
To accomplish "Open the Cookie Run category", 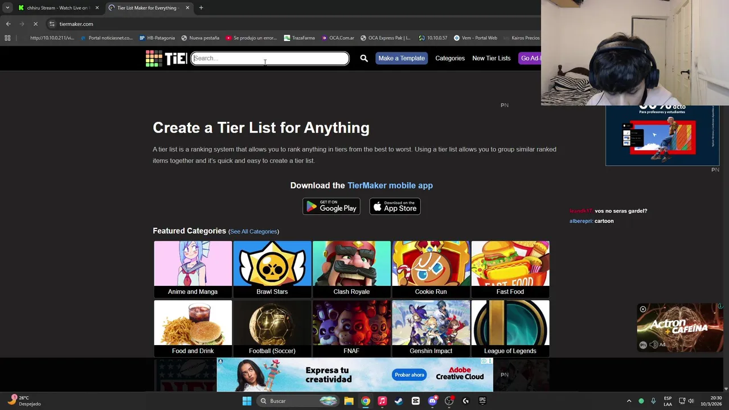I will (431, 269).
